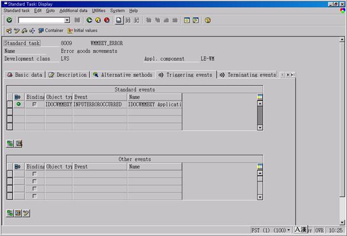Click the red Cancel icon
347x236 pixels.
coord(107,20)
